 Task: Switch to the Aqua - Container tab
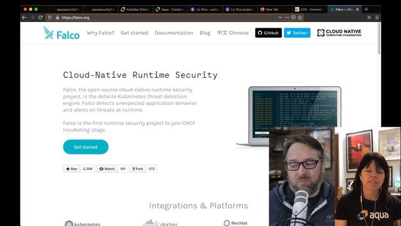pyautogui.click(x=170, y=9)
